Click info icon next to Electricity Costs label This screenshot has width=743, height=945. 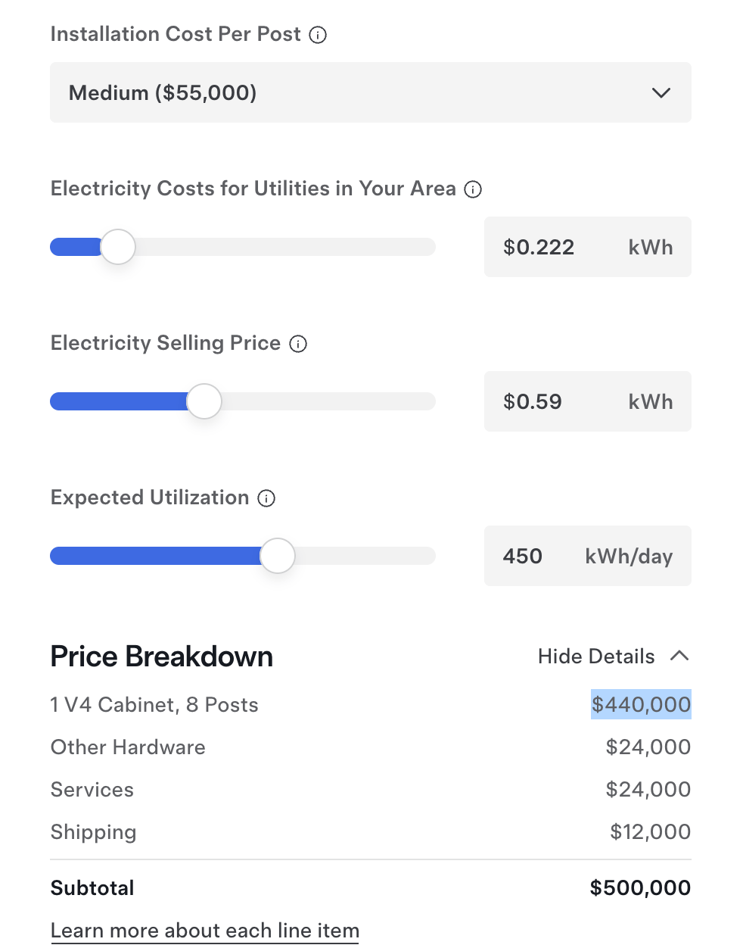coord(473,189)
